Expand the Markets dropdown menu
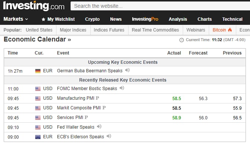250x152 pixels. pyautogui.click(x=16, y=19)
